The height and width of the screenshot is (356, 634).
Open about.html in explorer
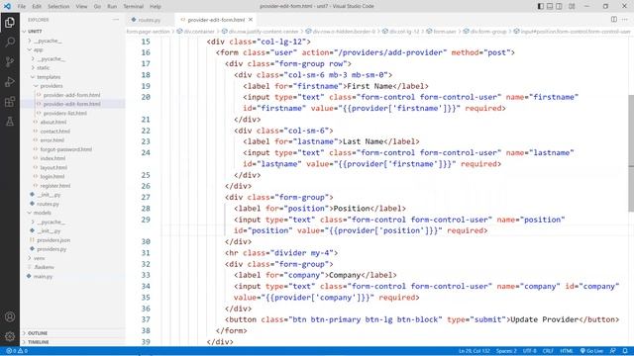[53, 122]
